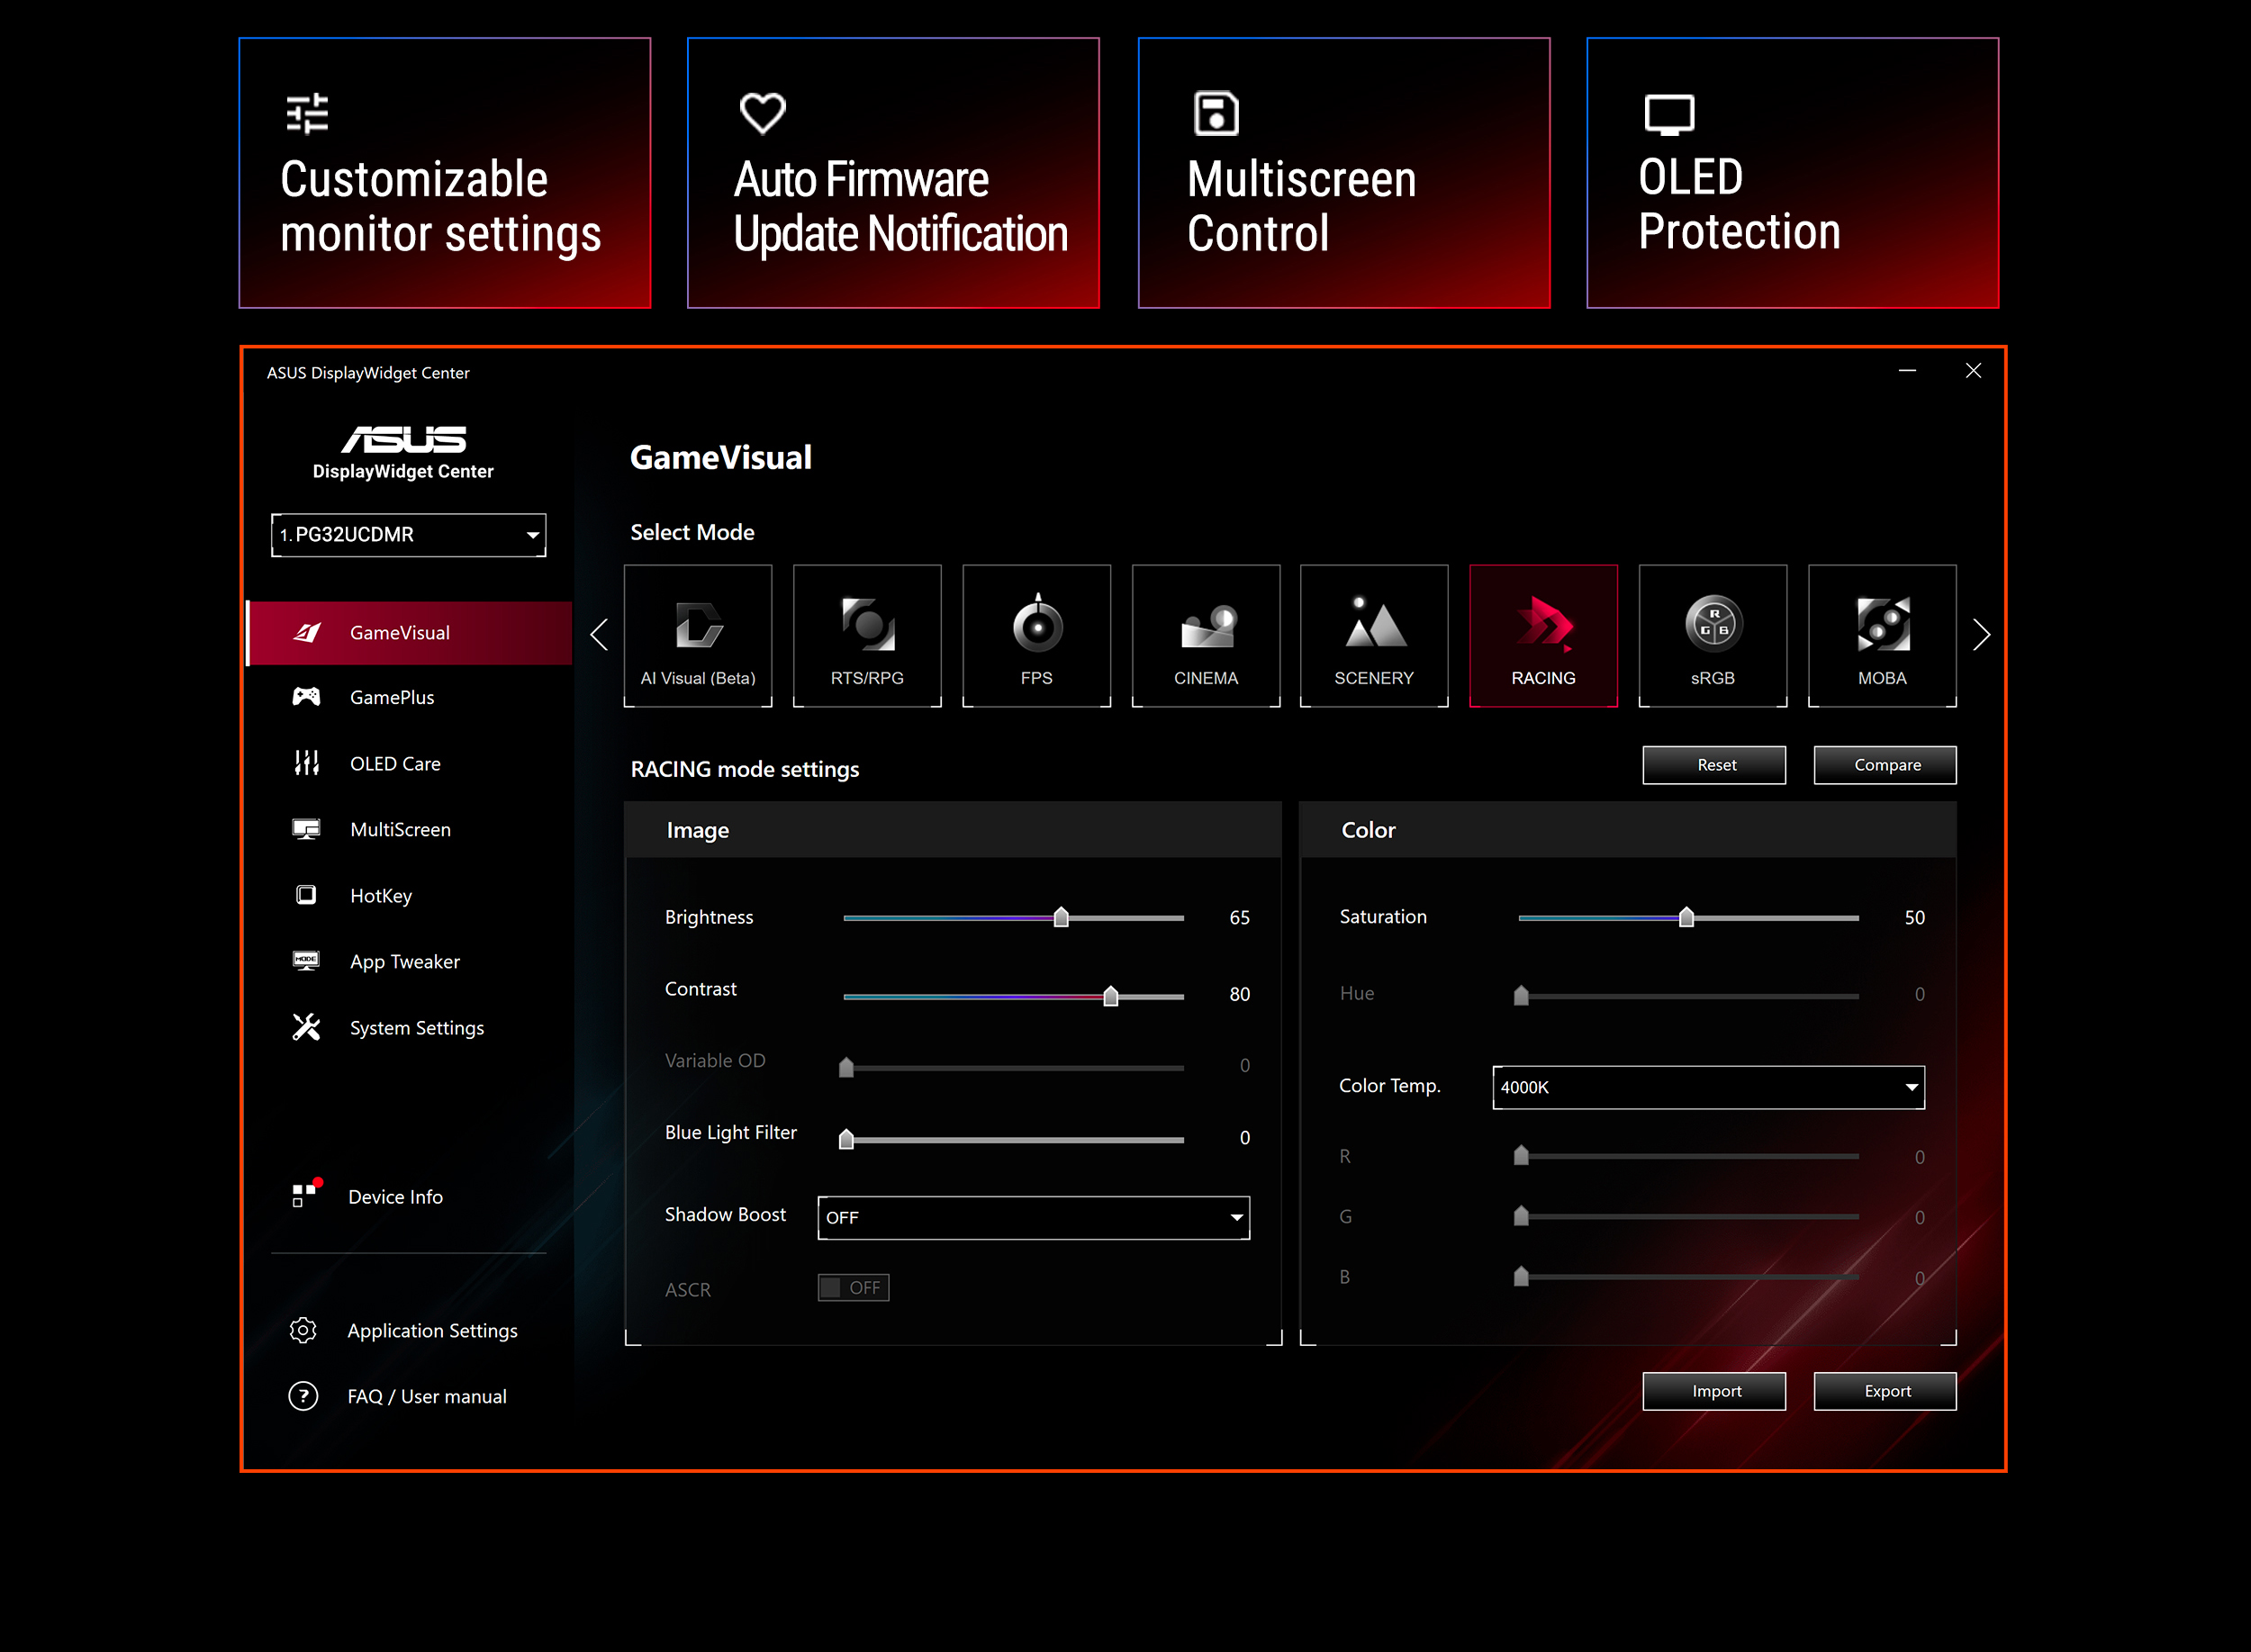Viewport: 2251px width, 1652px height.
Task: Click the Auto Firmware Update Notification card
Action: [893, 173]
